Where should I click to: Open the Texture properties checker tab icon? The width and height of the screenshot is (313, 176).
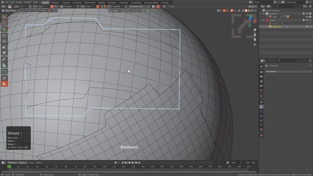pos(261,135)
